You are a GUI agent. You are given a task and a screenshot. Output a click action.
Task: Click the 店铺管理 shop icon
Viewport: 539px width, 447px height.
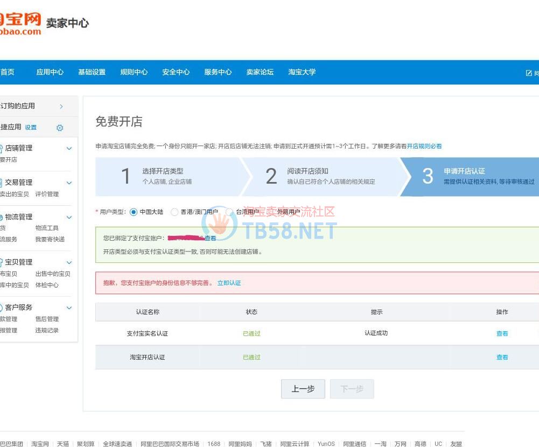1,148
